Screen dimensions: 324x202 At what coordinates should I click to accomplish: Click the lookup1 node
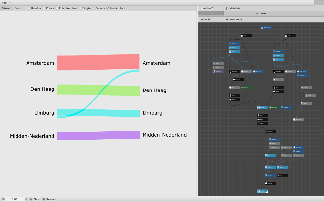[234, 44]
